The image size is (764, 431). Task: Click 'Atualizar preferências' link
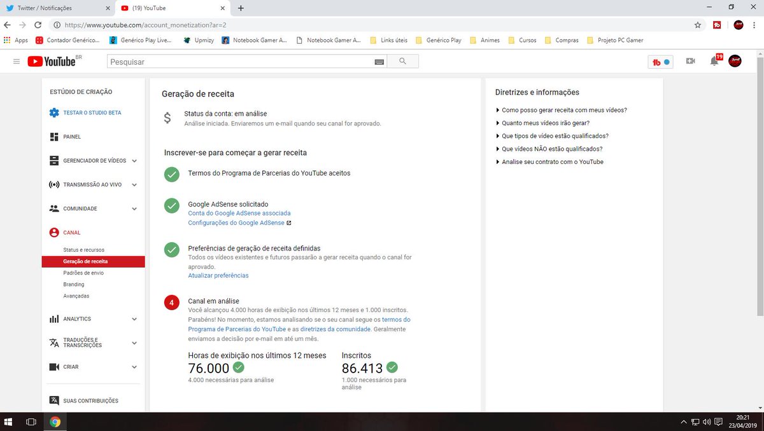pos(218,276)
